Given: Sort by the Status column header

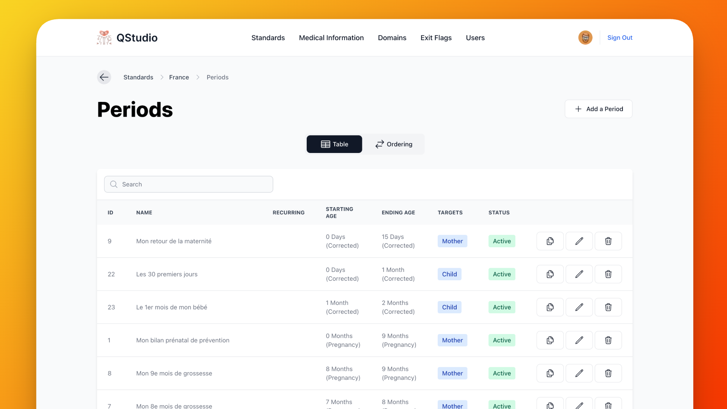Looking at the screenshot, I should (499, 213).
